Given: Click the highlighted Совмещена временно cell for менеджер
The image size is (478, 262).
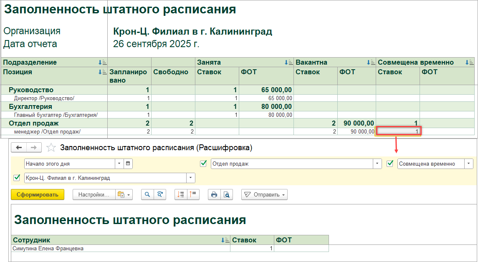Looking at the screenshot, I should (399, 131).
